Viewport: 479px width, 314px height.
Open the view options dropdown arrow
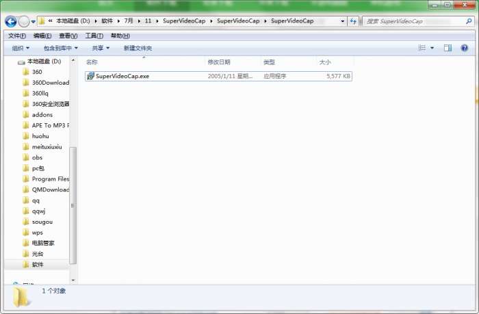[432, 48]
